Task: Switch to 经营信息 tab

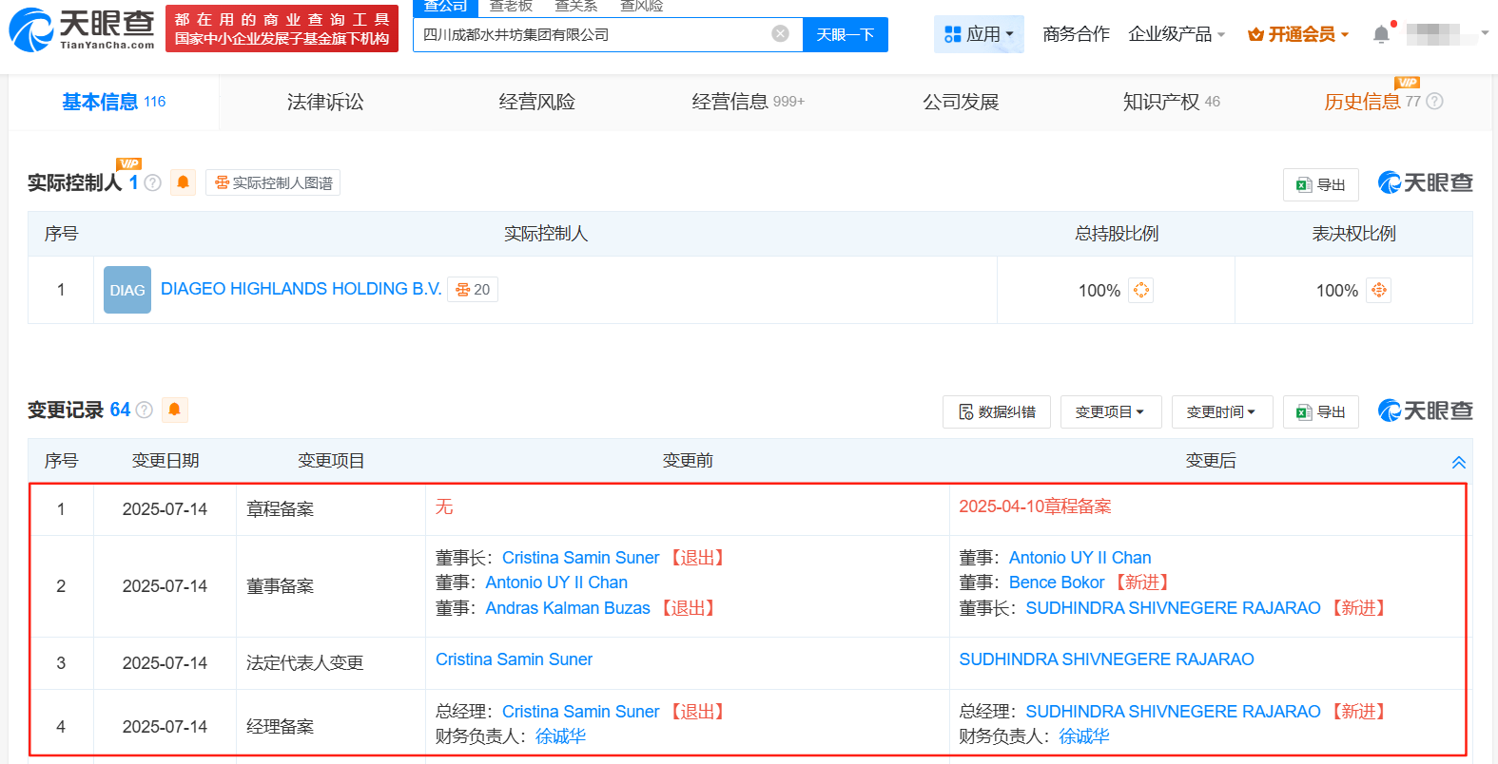Action: pos(748,102)
